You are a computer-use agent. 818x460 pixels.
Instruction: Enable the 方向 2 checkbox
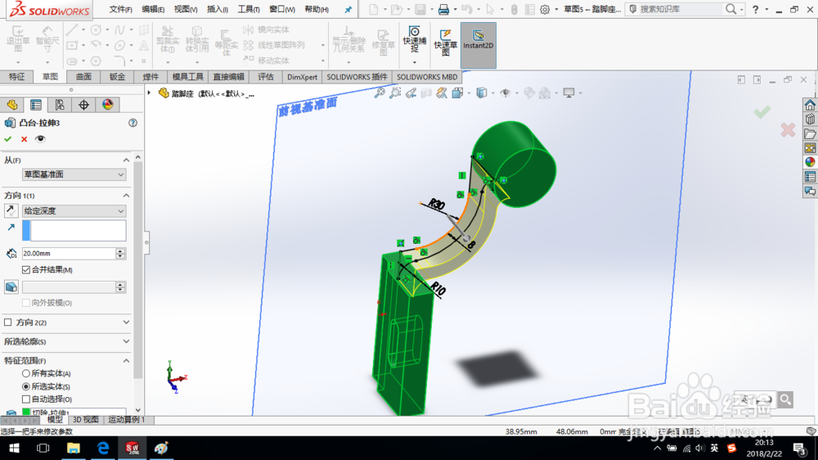click(x=8, y=322)
